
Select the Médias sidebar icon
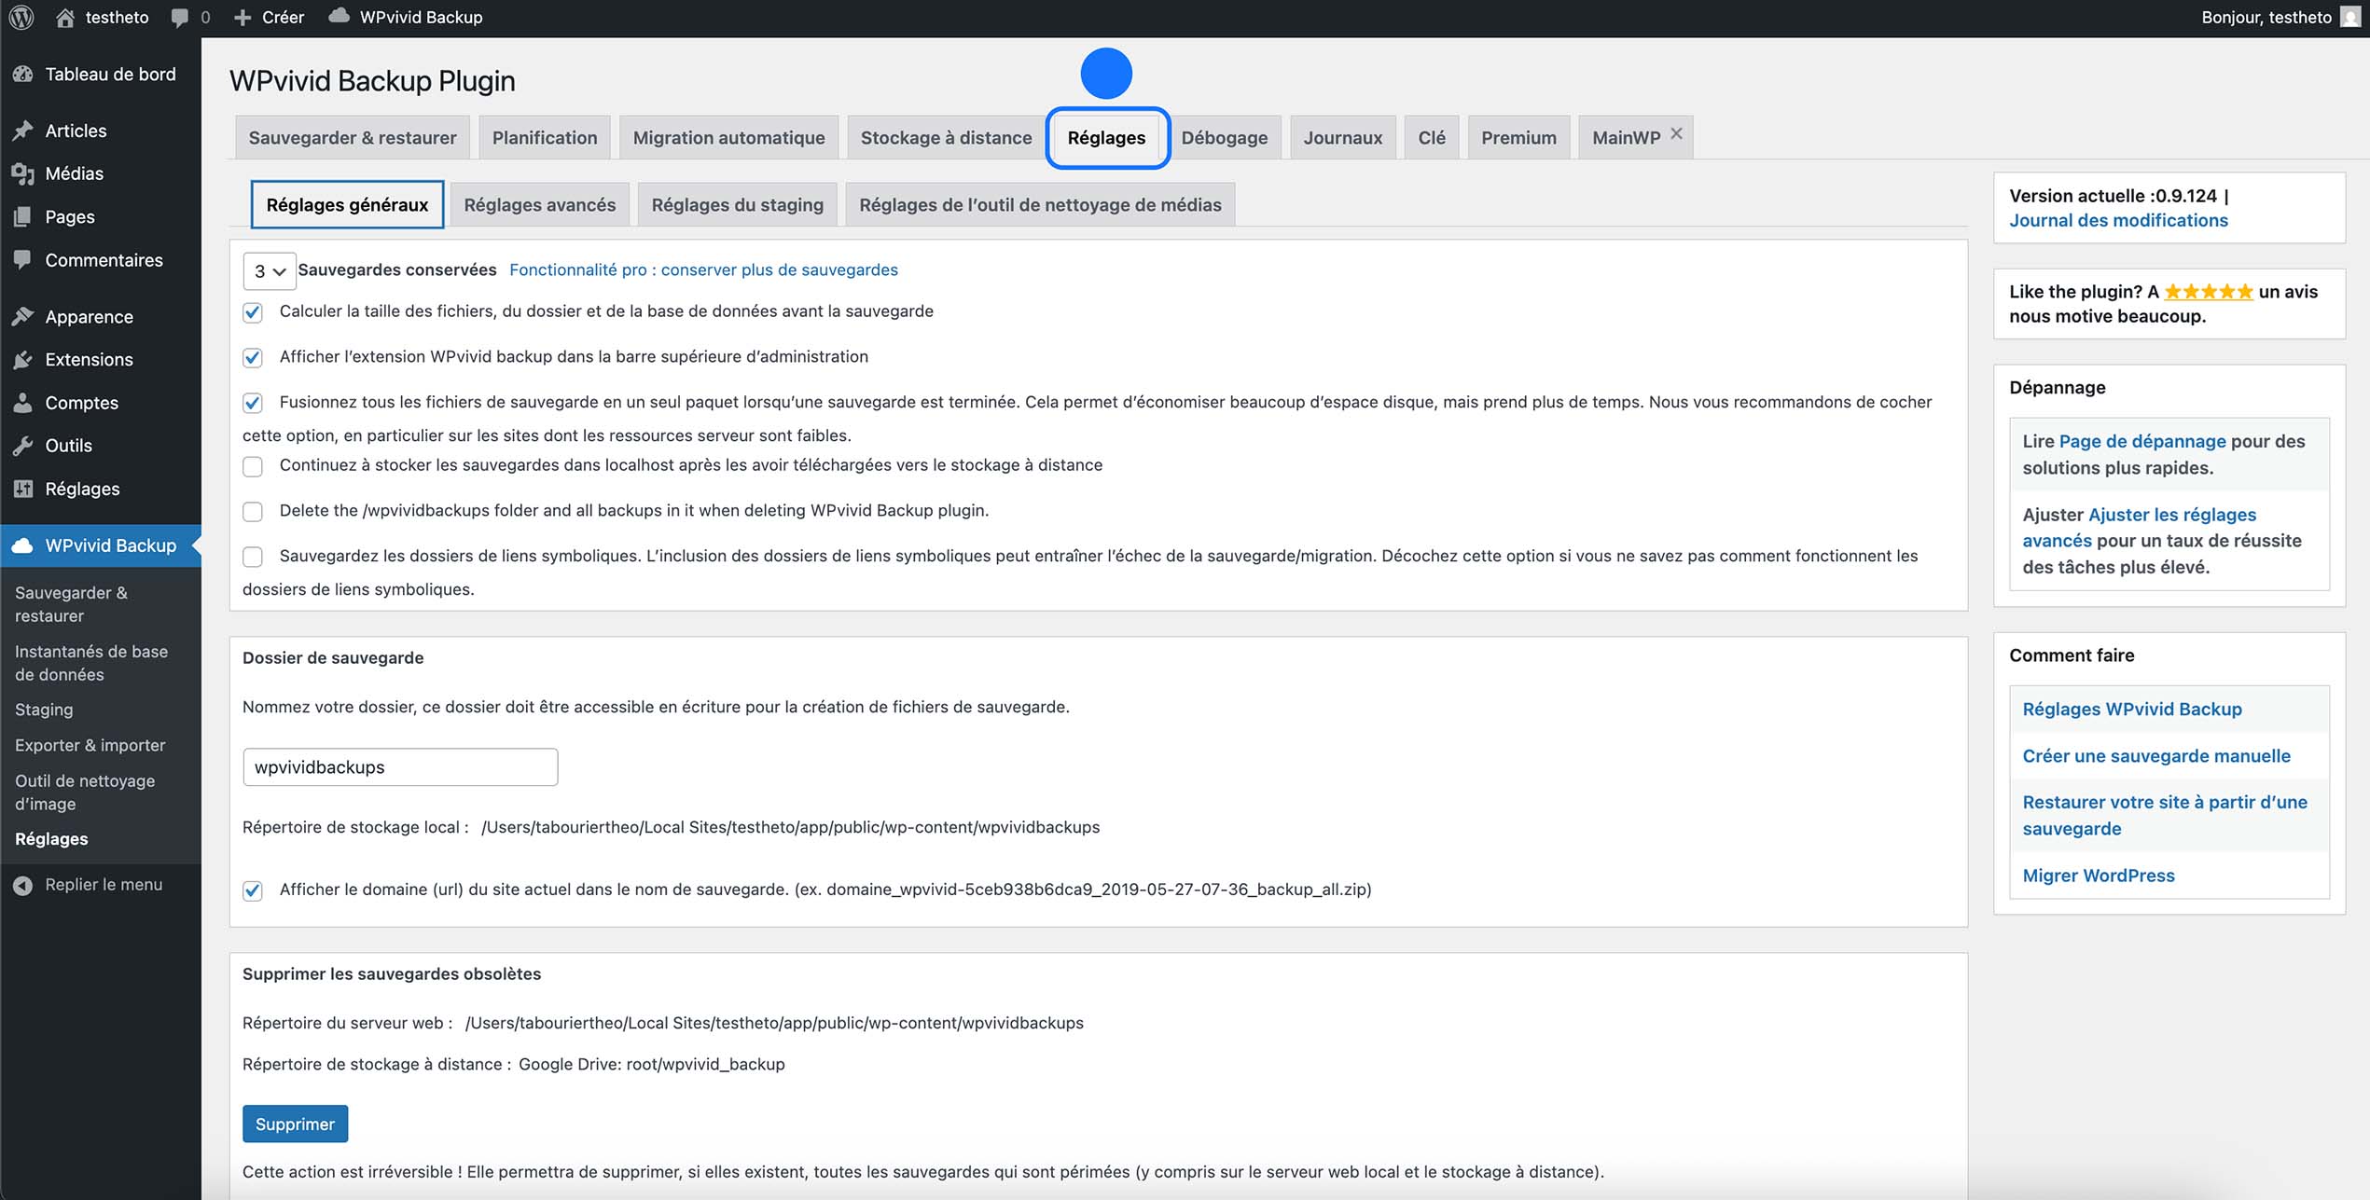pyautogui.click(x=23, y=173)
